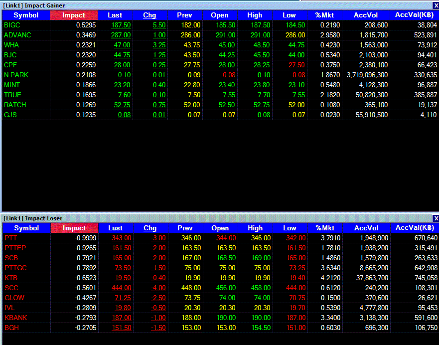This screenshot has width=439, height=345.
Task: Click the red Impact header in Impact Loser
Action: coord(74,228)
